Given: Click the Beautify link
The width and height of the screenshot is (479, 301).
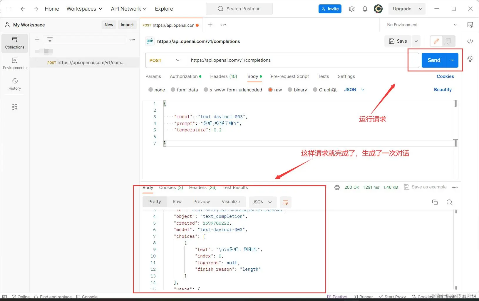Looking at the screenshot, I should tap(443, 90).
